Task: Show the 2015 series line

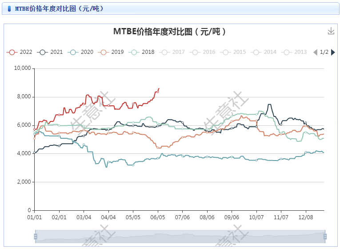Action: tap(233, 52)
